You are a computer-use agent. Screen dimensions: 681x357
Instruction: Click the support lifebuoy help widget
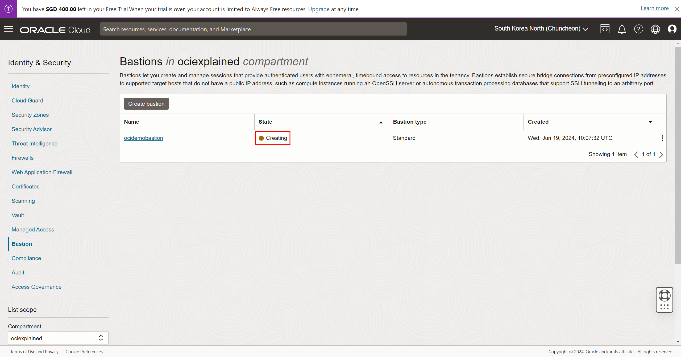[664, 296]
